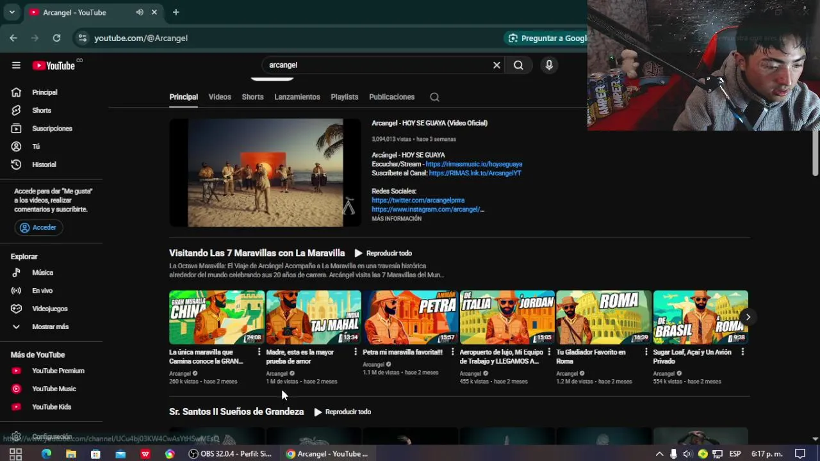Image resolution: width=820 pixels, height=461 pixels.
Task: Open options for Aeropuerto de lujo video
Action: tap(549, 352)
